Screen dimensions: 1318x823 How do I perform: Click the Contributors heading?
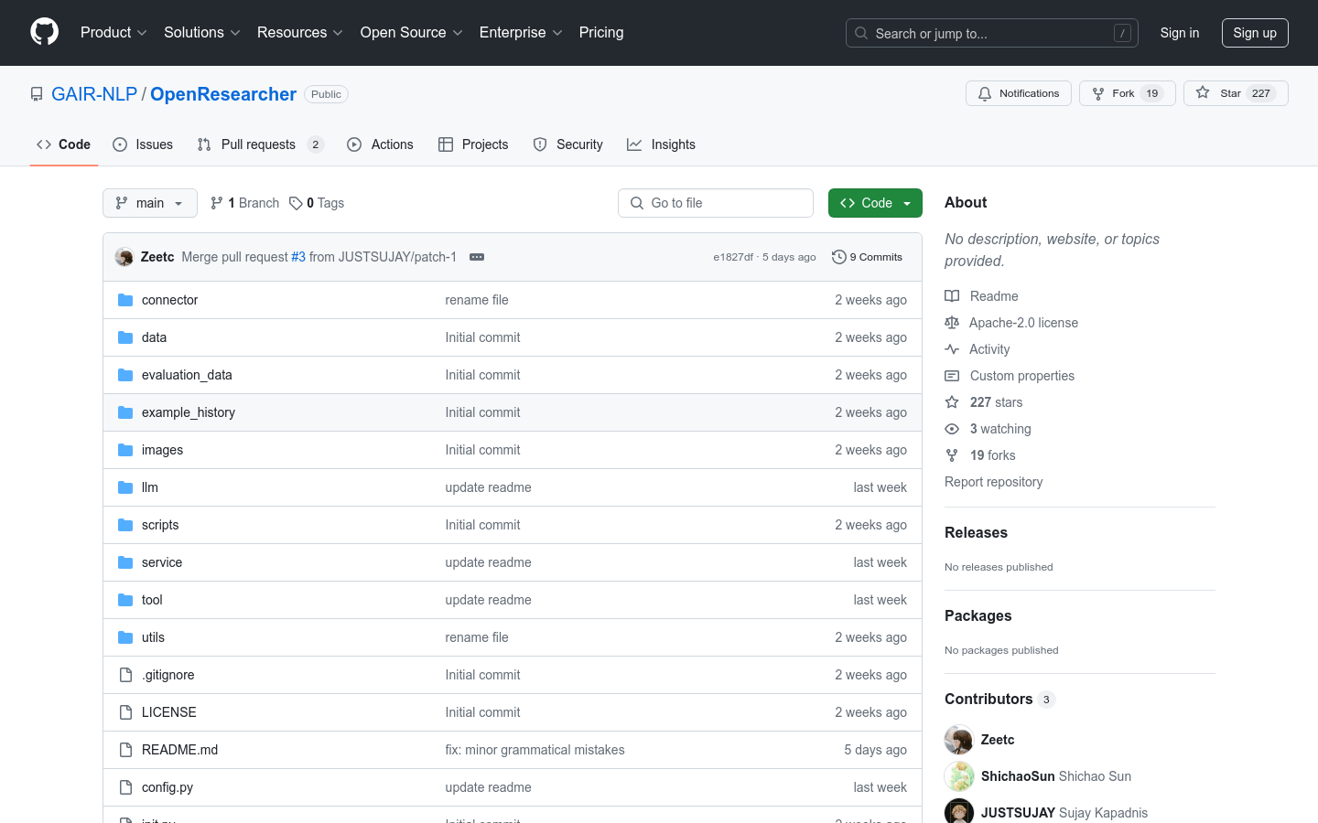point(988,699)
